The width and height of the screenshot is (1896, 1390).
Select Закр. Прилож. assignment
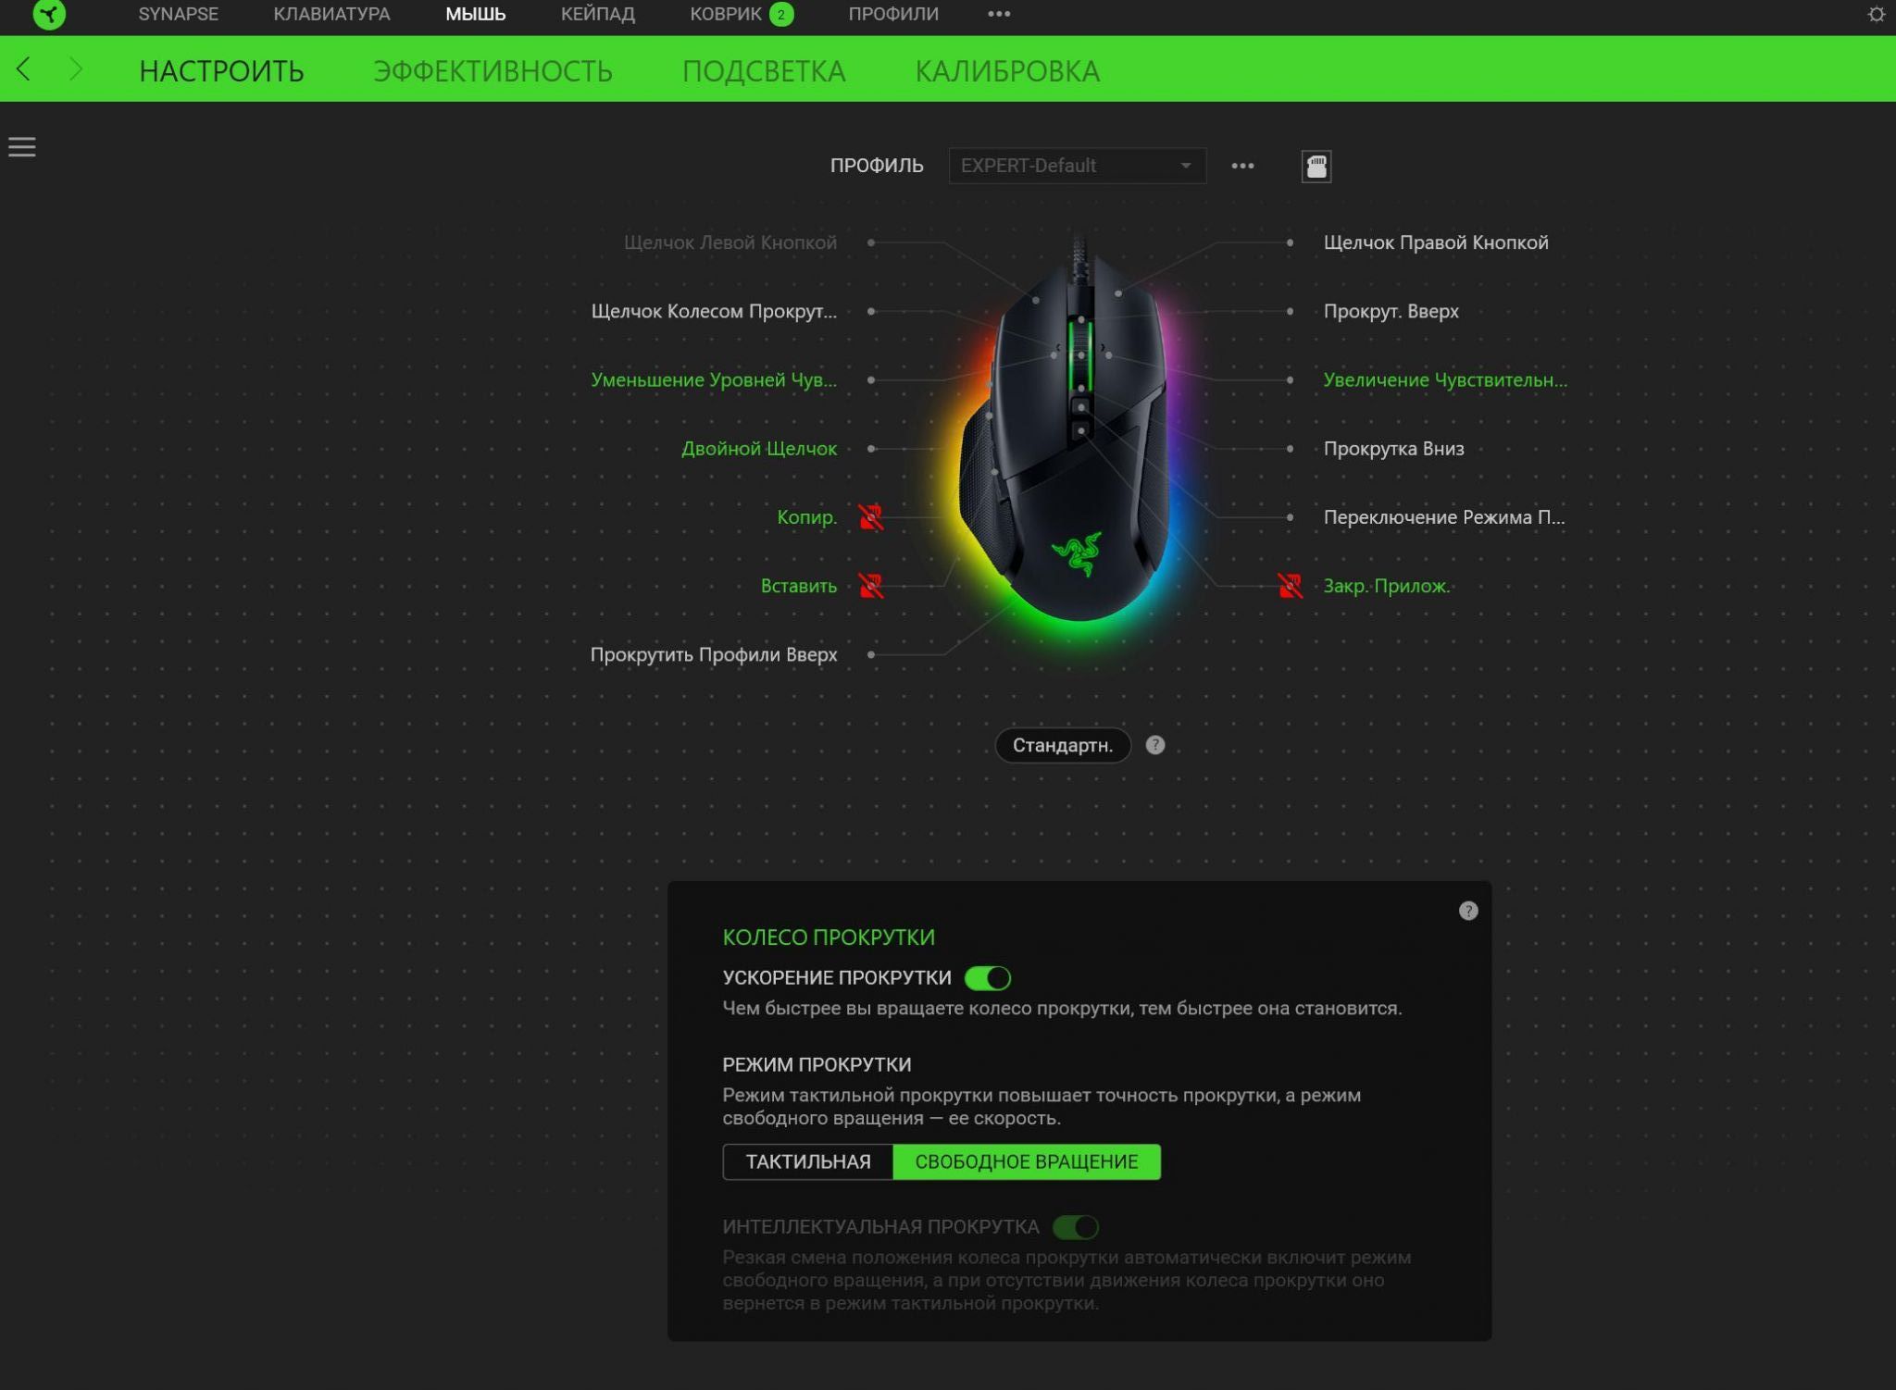pos(1386,586)
